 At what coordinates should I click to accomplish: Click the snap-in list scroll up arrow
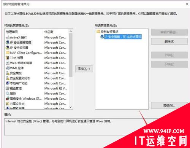pos(71,31)
